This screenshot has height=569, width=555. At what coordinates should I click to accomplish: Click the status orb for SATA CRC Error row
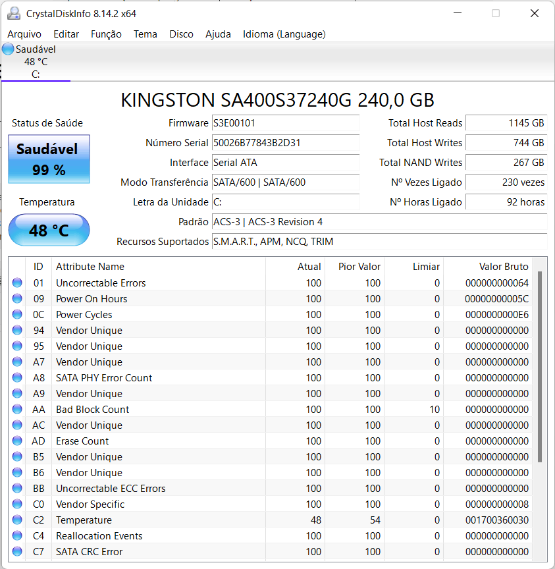17,551
